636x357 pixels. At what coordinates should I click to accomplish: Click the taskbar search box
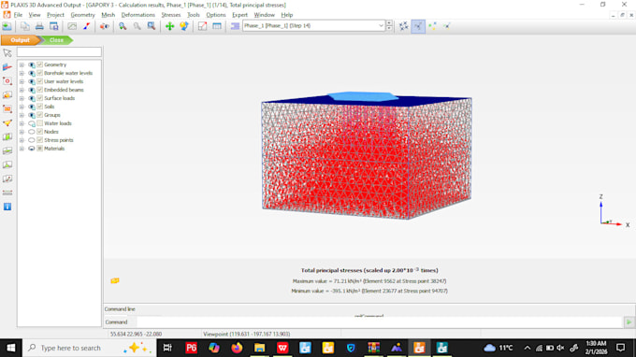[x=89, y=348]
